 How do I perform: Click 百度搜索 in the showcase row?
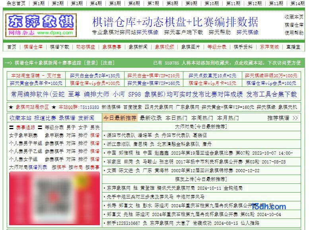tap(132, 107)
